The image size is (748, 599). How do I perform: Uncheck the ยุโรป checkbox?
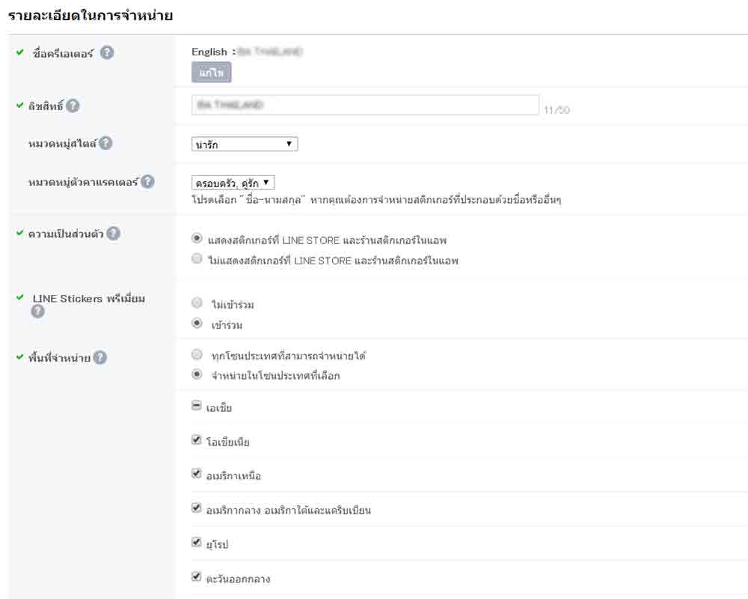pyautogui.click(x=197, y=542)
